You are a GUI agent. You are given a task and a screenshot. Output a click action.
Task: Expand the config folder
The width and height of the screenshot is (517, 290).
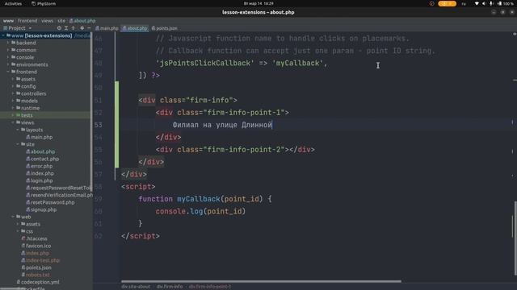pyautogui.click(x=13, y=86)
